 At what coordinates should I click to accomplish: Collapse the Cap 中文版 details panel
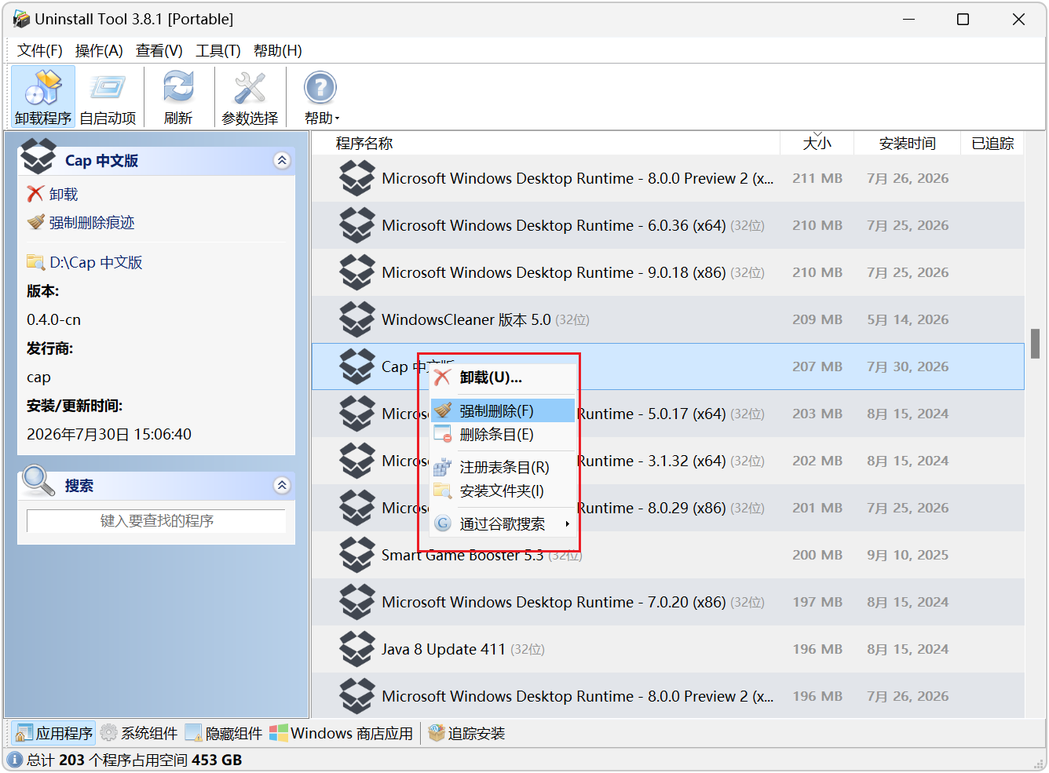pyautogui.click(x=282, y=161)
